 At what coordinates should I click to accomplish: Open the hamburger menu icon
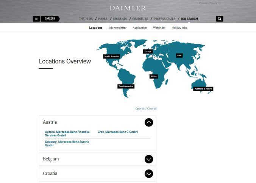click(36, 19)
